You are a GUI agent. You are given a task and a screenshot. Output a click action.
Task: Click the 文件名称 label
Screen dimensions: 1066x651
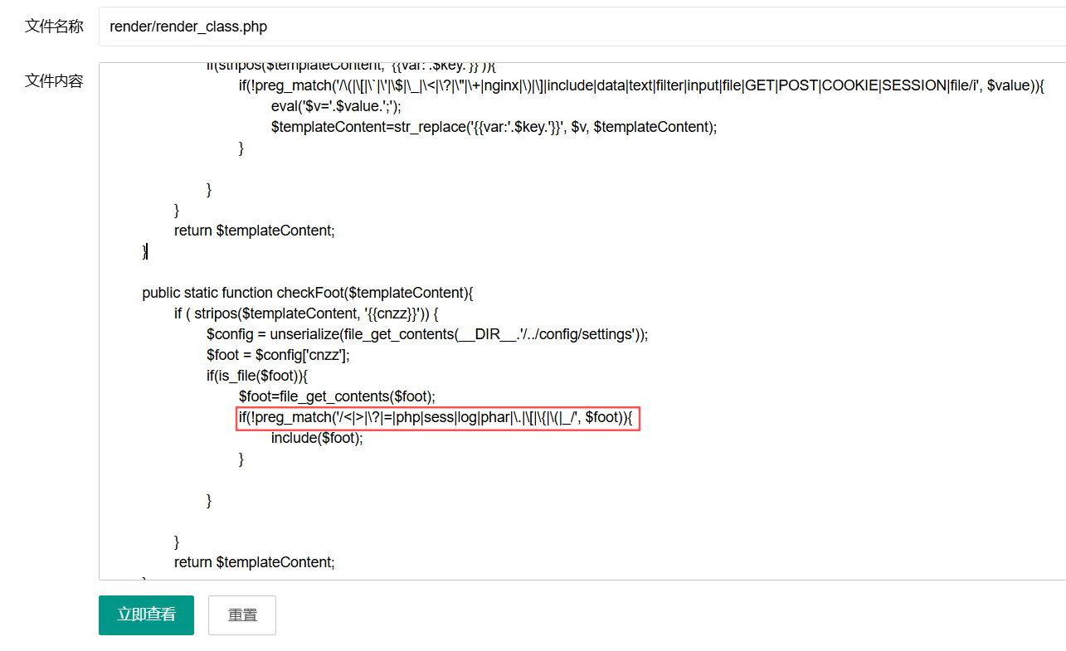[x=54, y=27]
